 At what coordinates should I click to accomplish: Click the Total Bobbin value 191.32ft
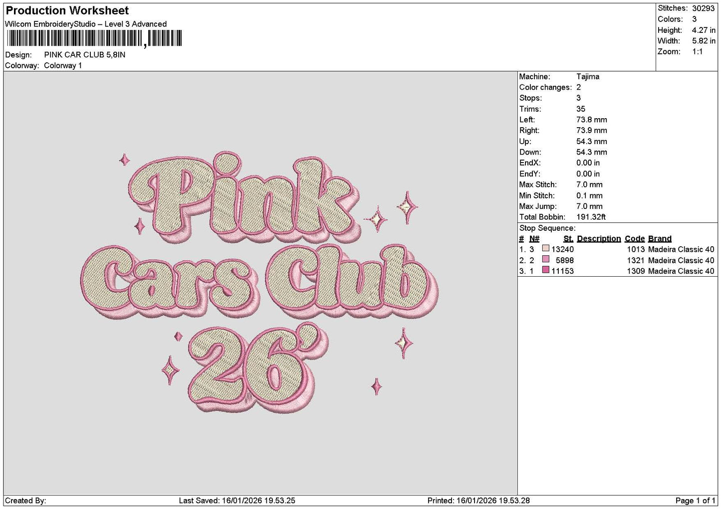(591, 217)
